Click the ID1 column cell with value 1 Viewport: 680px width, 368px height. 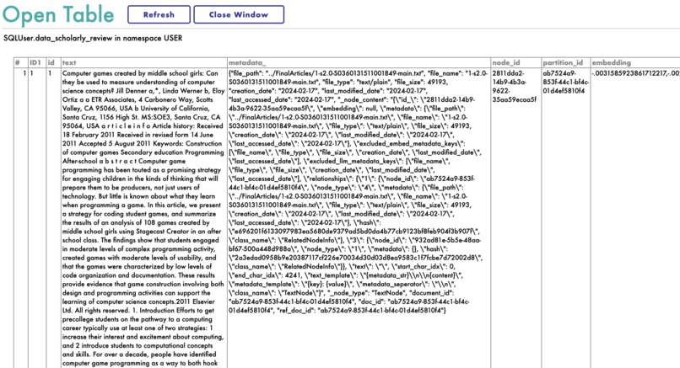(37, 218)
